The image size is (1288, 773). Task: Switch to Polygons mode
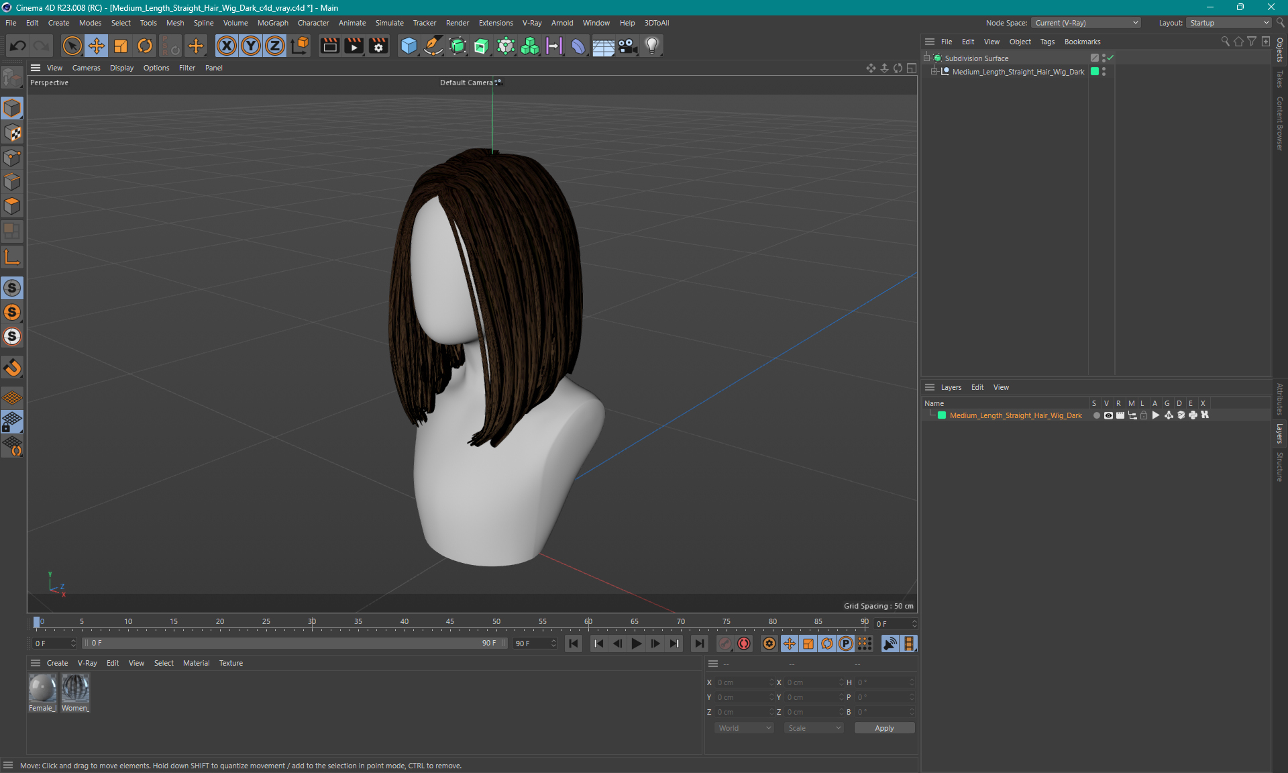pos(12,205)
